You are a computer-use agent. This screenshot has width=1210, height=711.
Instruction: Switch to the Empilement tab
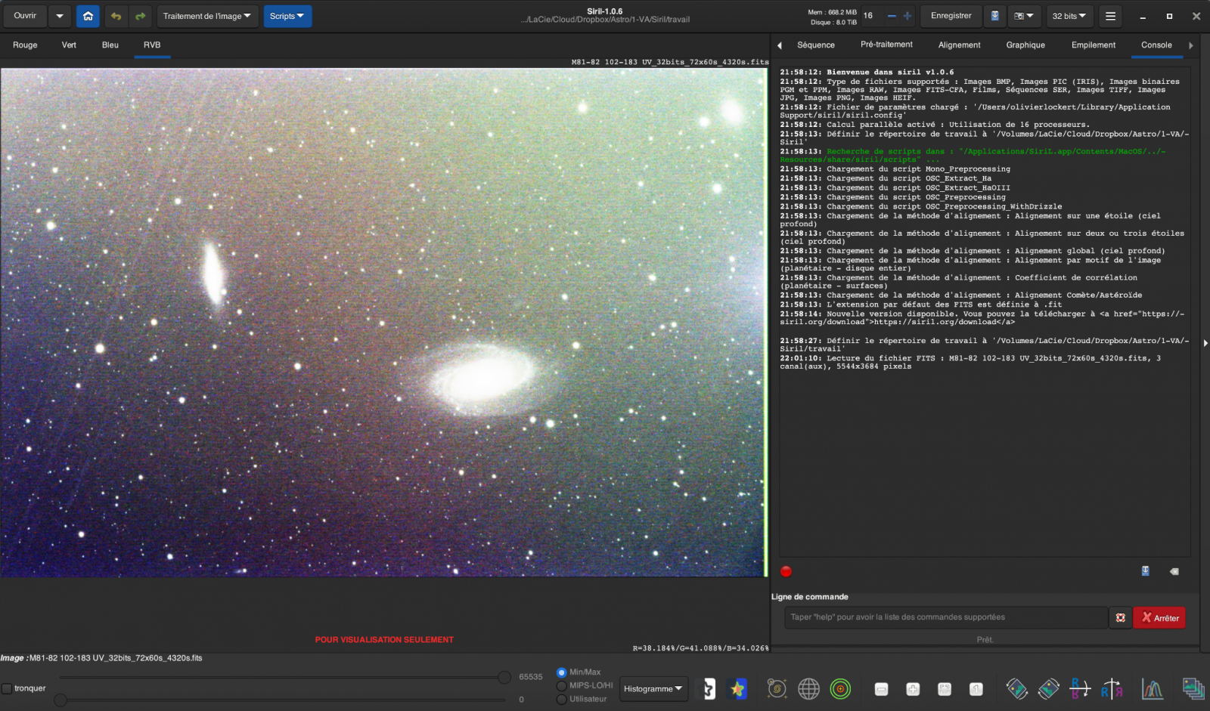click(x=1093, y=45)
